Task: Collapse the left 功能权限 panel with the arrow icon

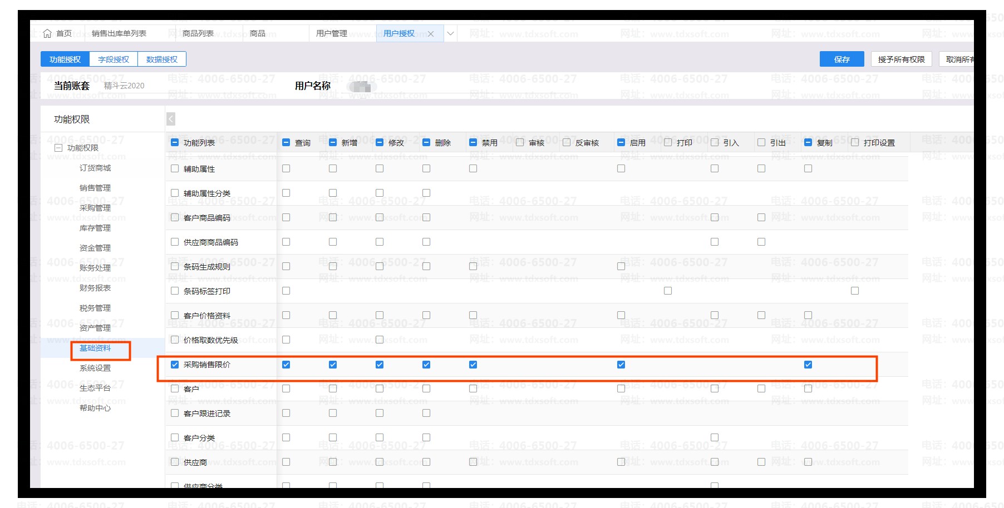Action: [x=171, y=119]
